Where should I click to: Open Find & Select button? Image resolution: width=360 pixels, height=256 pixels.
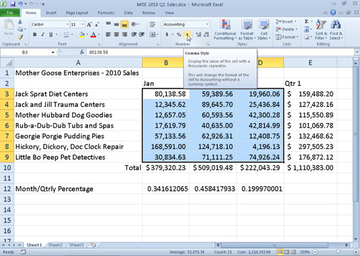point(336,30)
